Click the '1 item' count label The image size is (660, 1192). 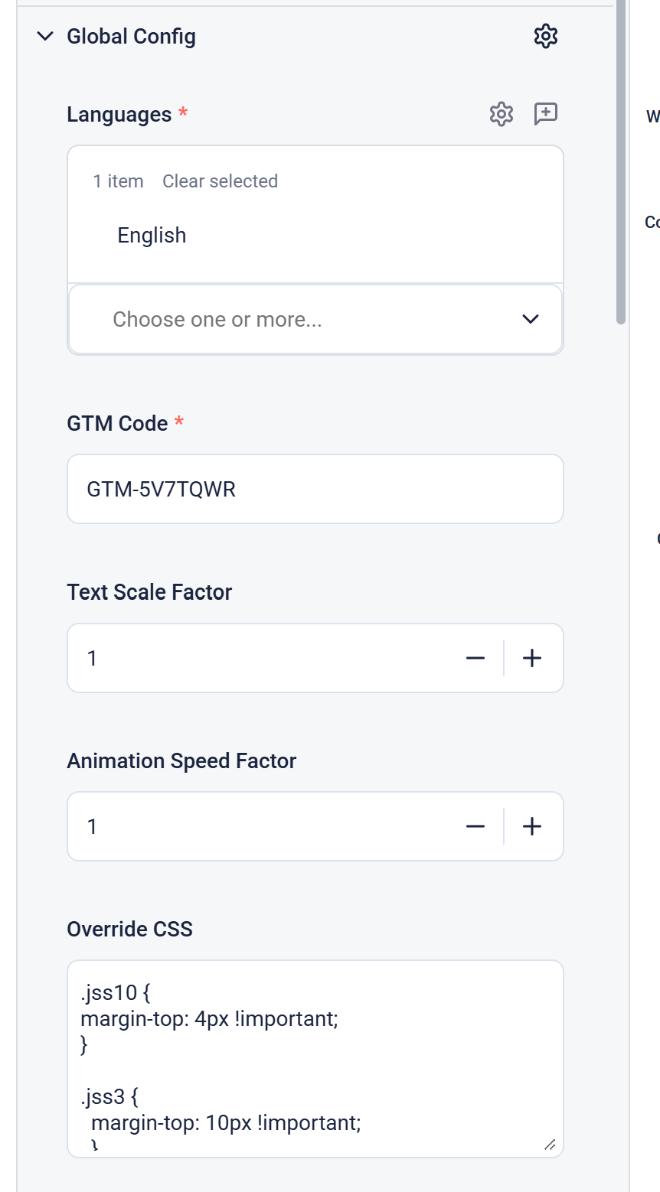[118, 181]
